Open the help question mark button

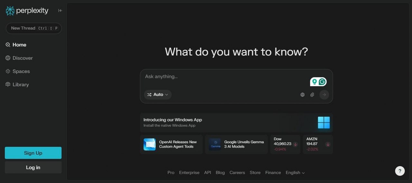400,171
